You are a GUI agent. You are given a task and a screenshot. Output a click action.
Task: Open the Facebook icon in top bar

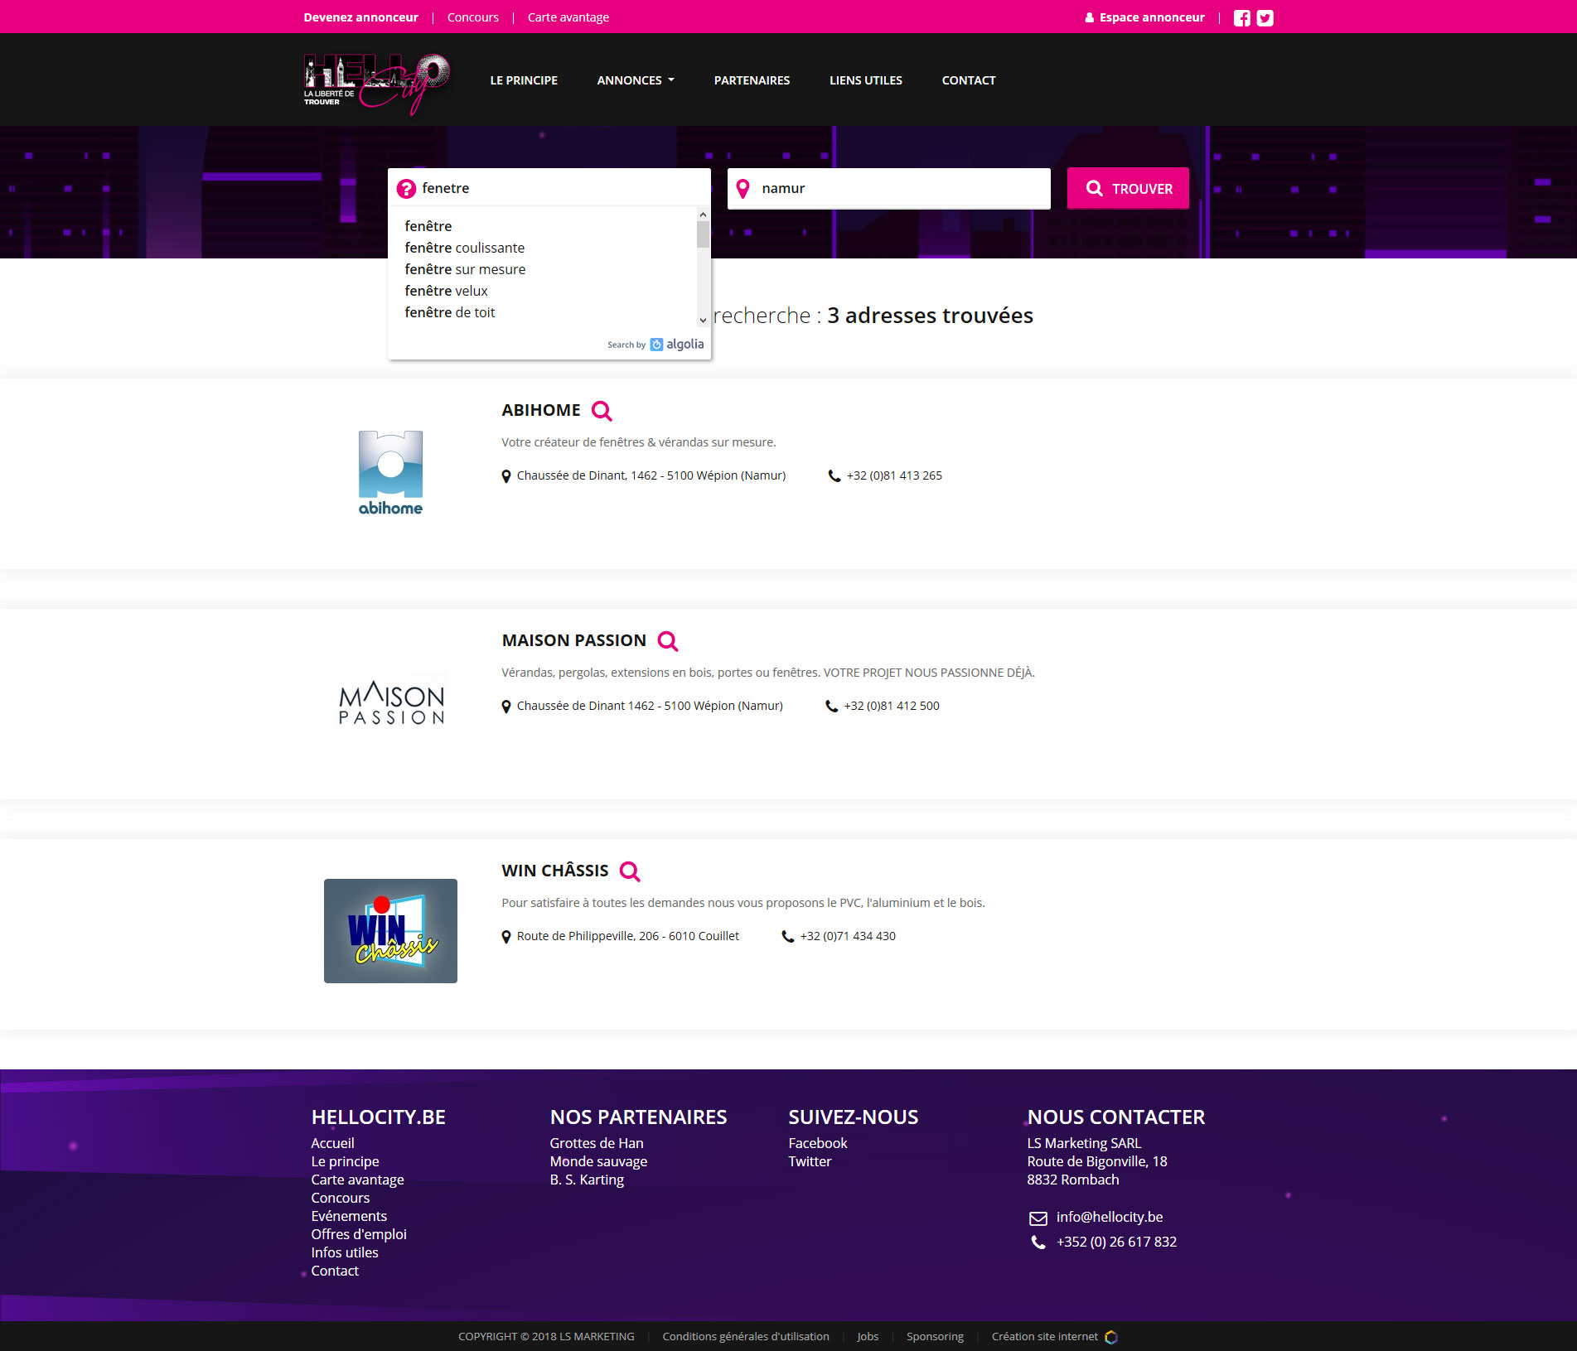pyautogui.click(x=1241, y=17)
